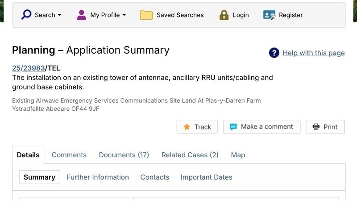Go to the Important Dates sub-tab
The width and height of the screenshot is (357, 201).
pos(206,177)
